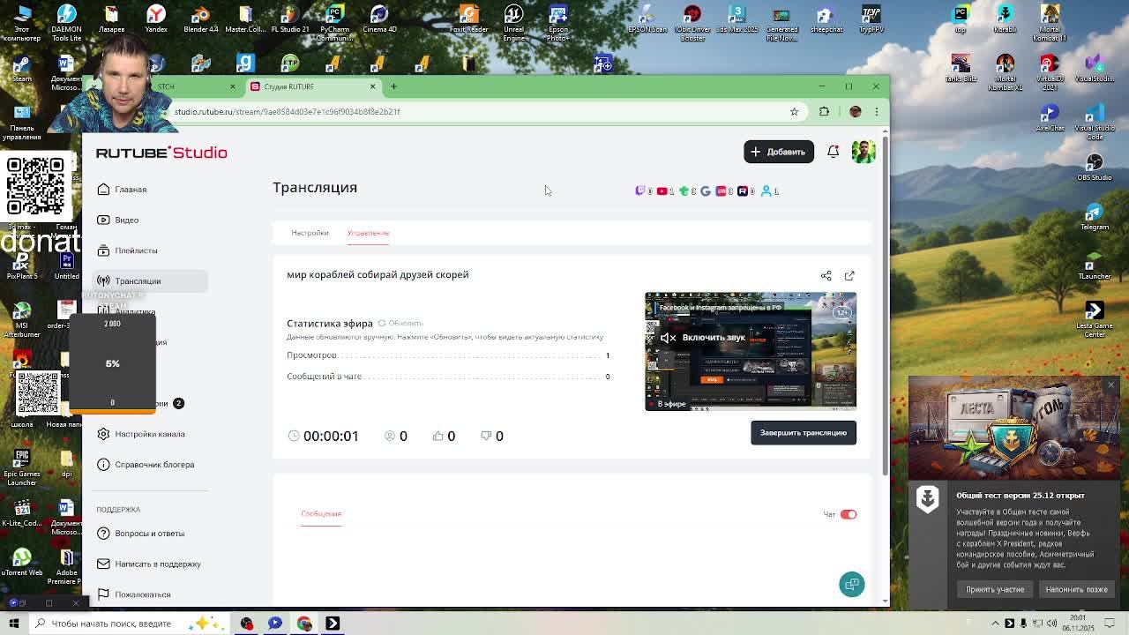Click Завершить трансляцию button
1129x635 pixels.
[x=804, y=433]
